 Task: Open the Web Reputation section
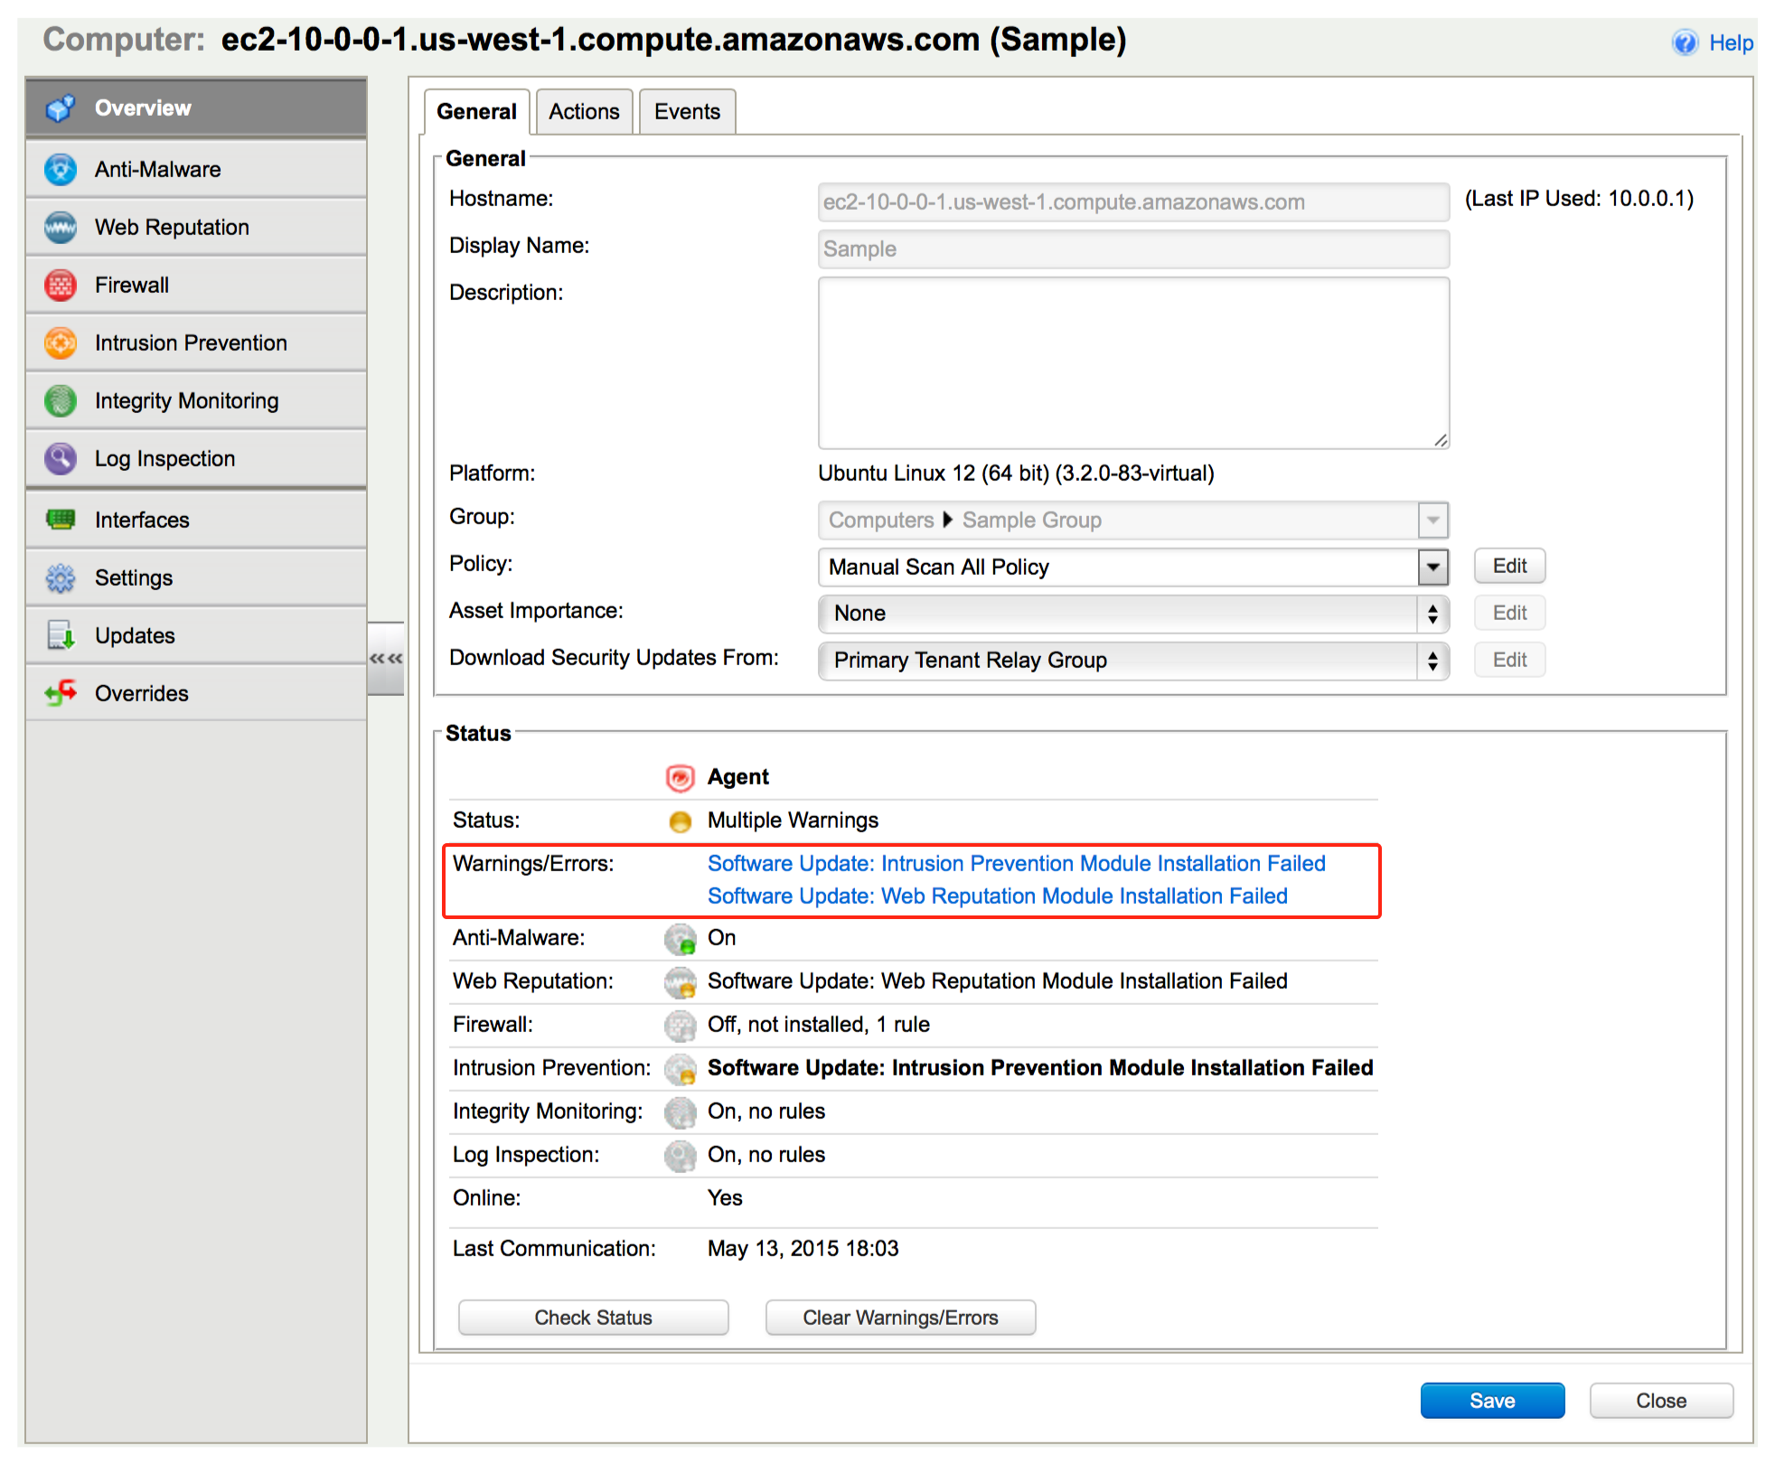click(x=196, y=227)
